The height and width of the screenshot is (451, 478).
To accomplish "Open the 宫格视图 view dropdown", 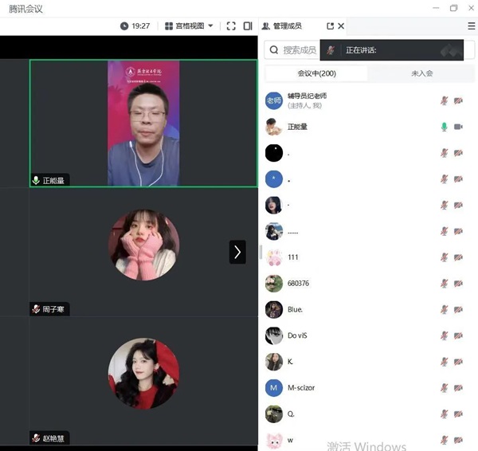I will [190, 26].
